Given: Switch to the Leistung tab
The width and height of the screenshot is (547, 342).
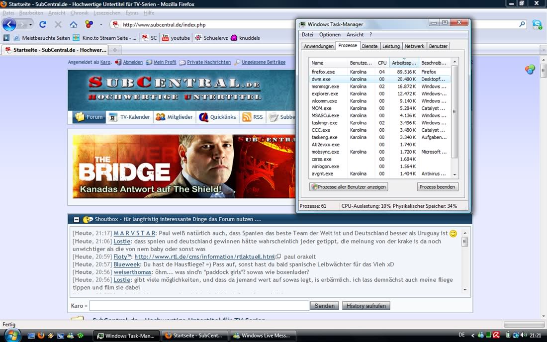Looking at the screenshot, I should tap(391, 46).
